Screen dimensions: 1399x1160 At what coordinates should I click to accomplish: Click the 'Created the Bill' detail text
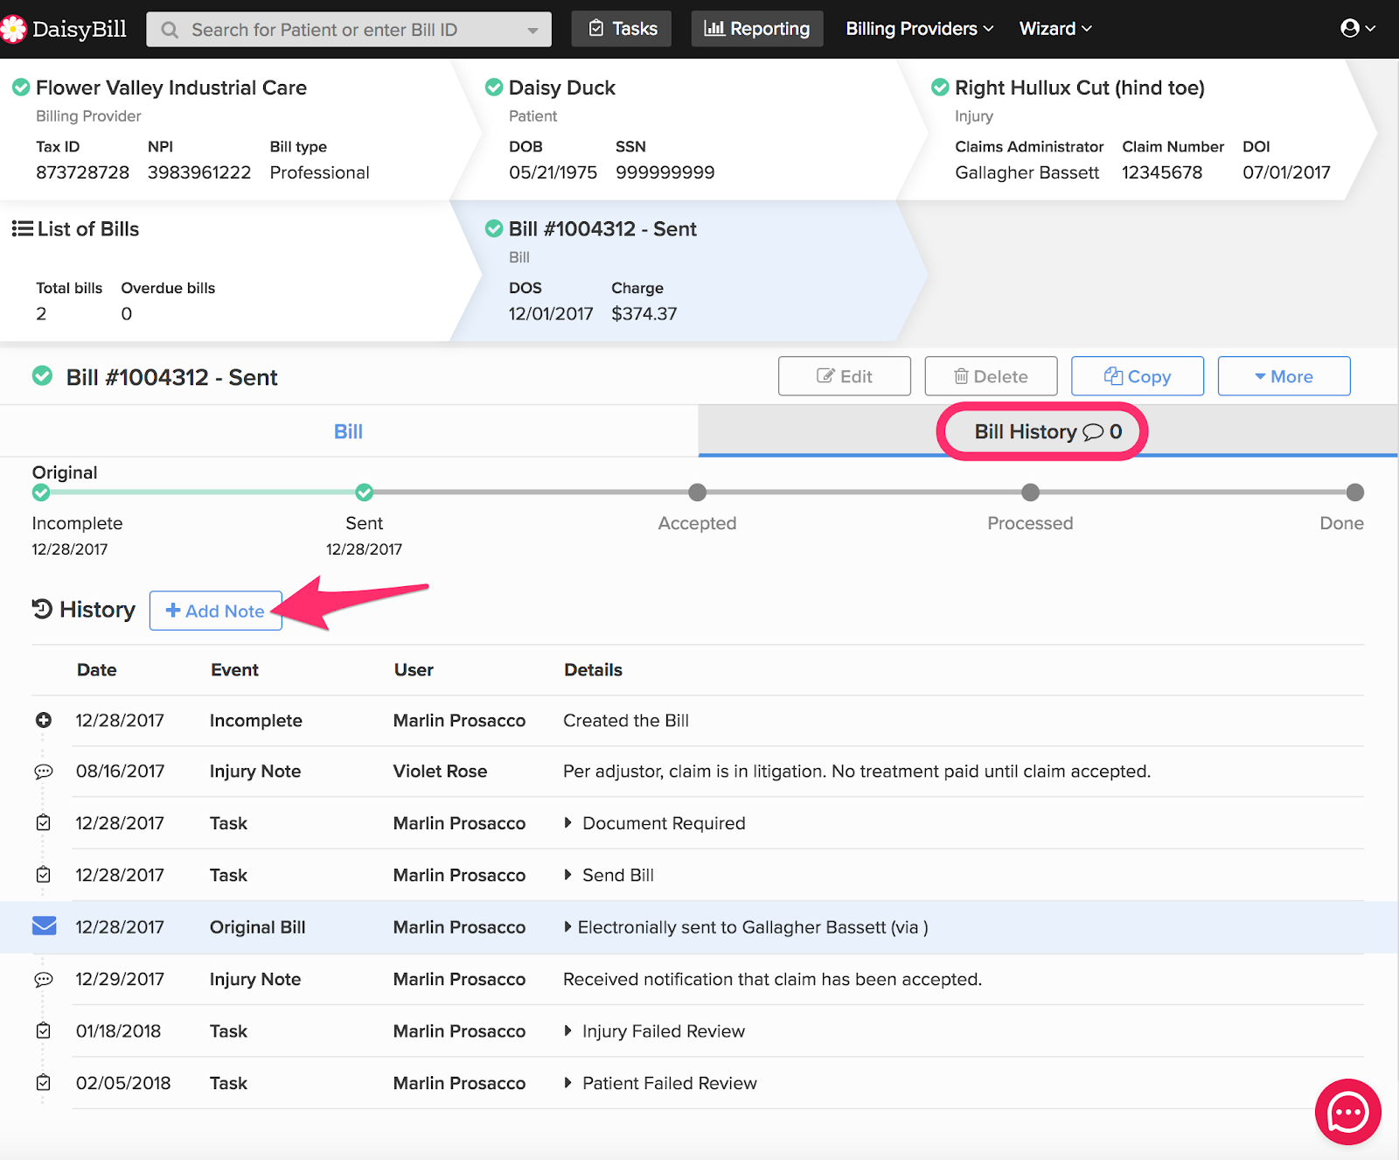pos(626,720)
